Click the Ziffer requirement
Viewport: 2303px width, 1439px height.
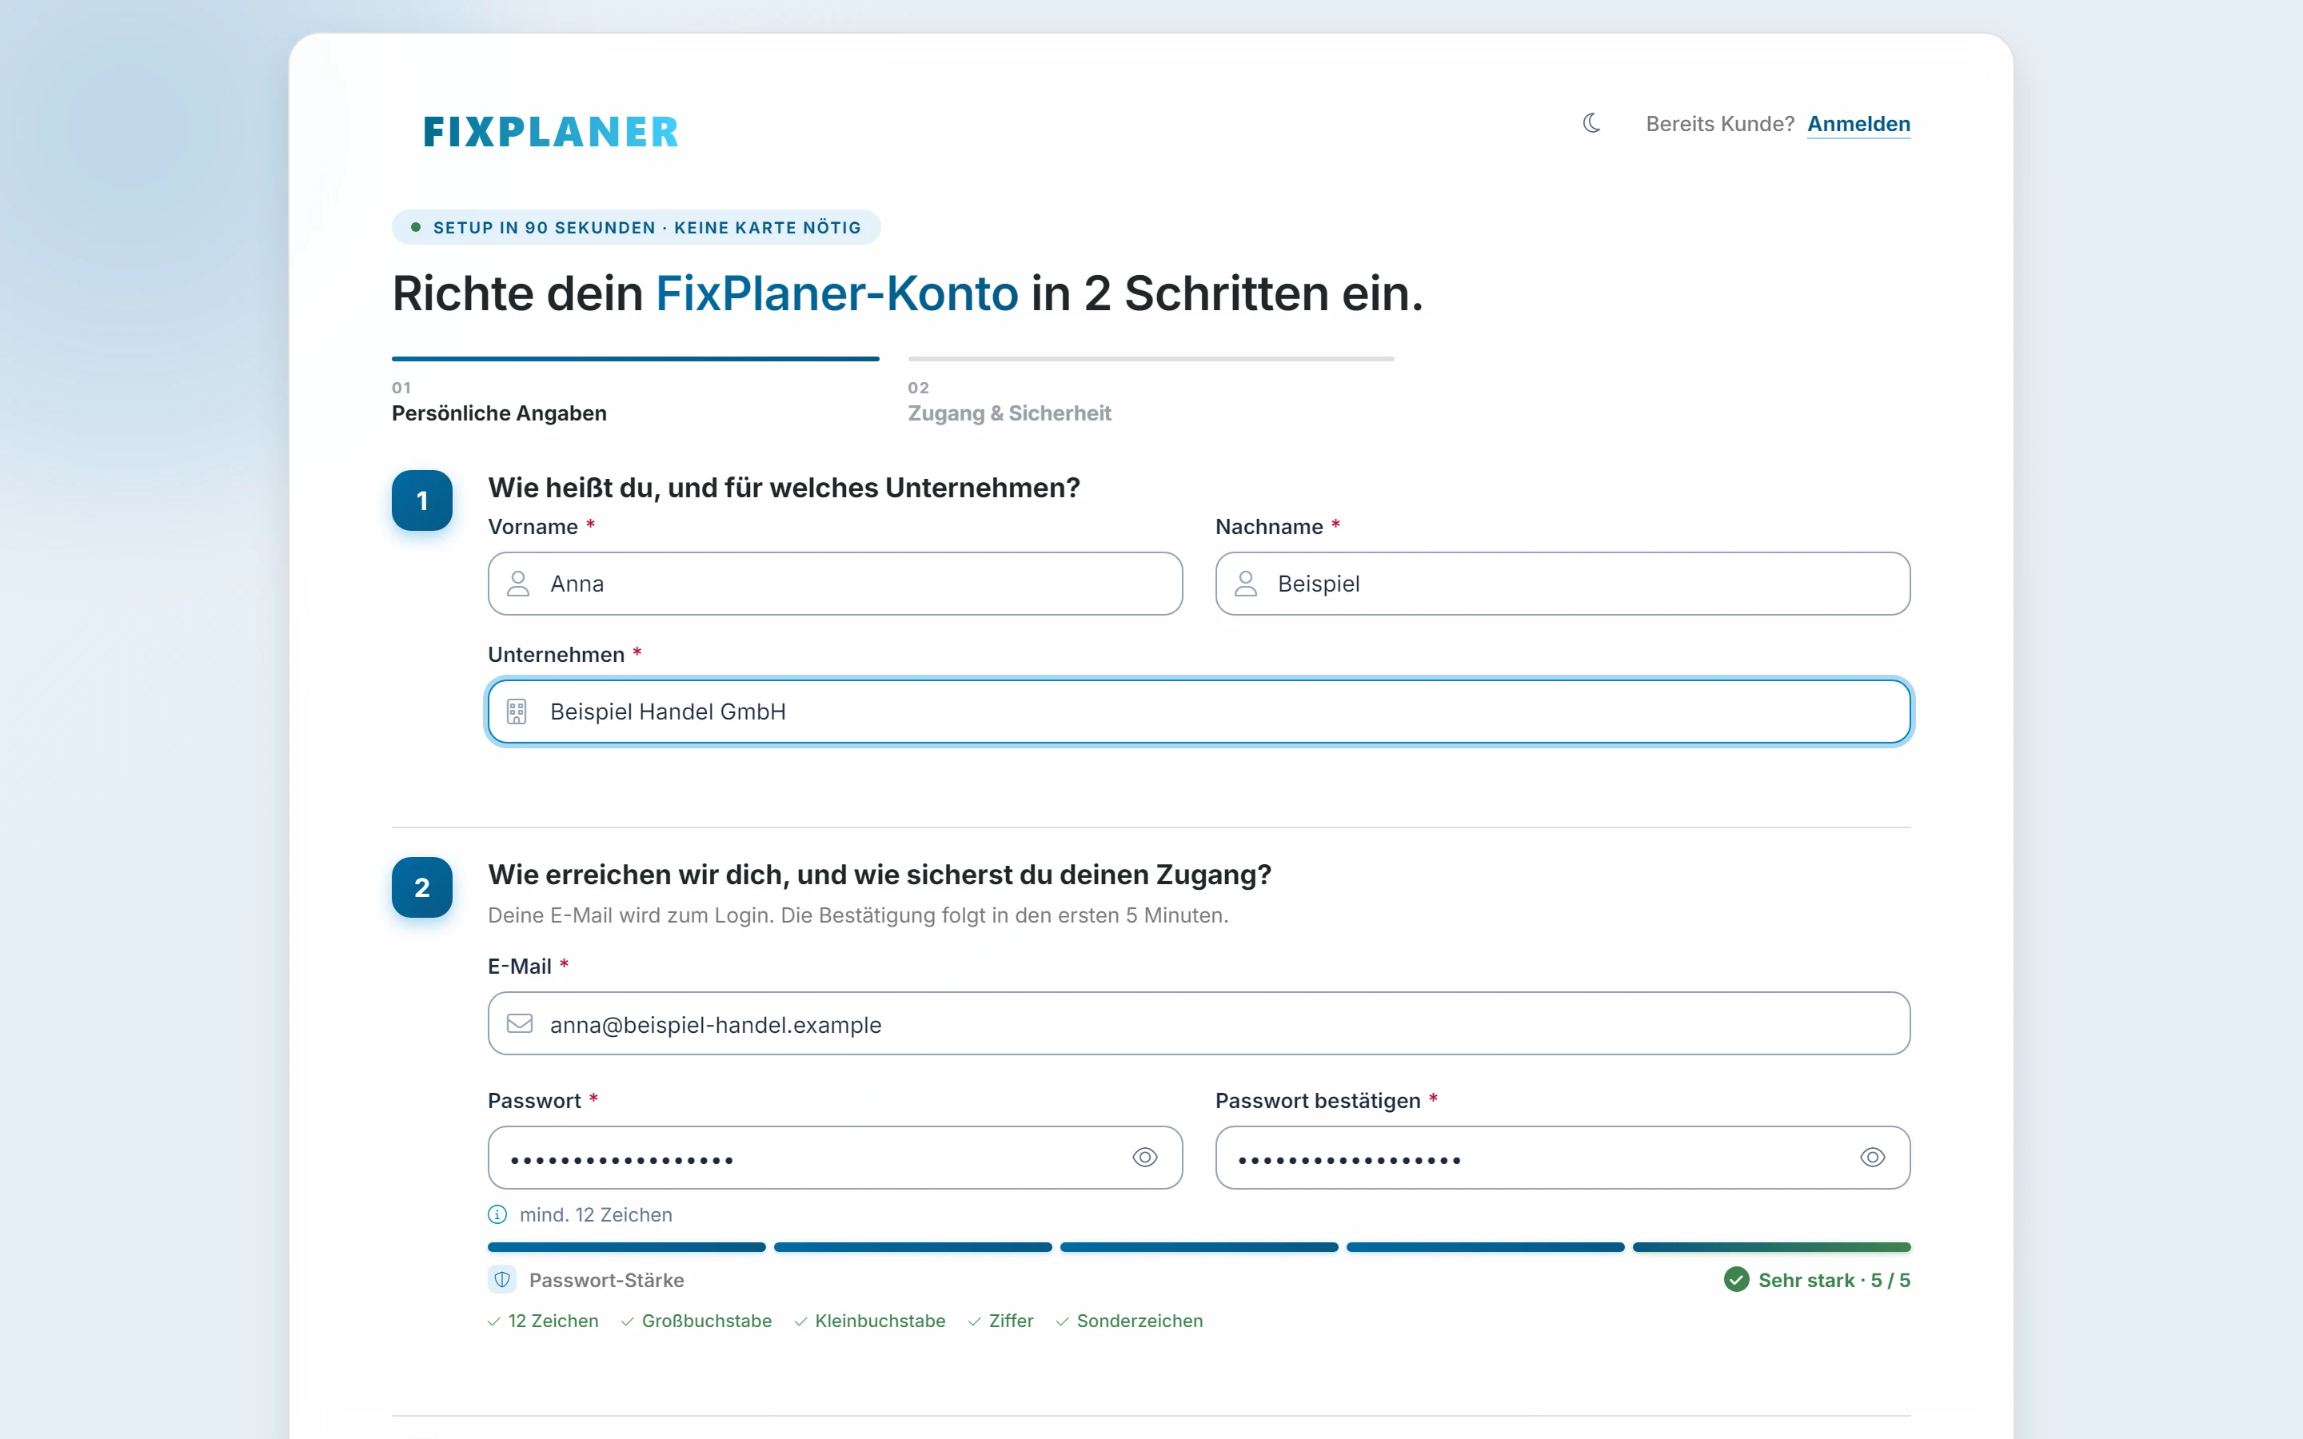click(1000, 1321)
